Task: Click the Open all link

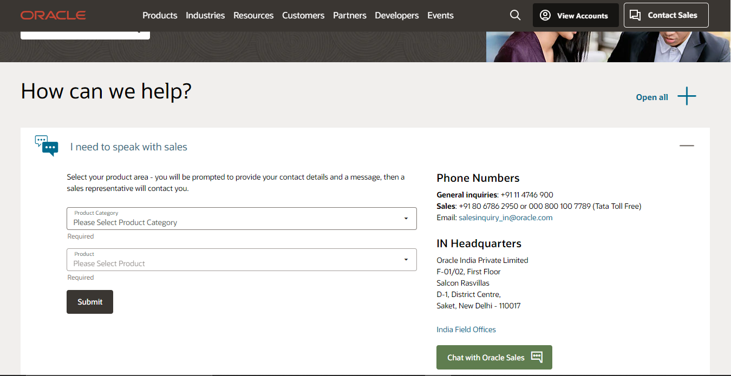Action: point(652,97)
